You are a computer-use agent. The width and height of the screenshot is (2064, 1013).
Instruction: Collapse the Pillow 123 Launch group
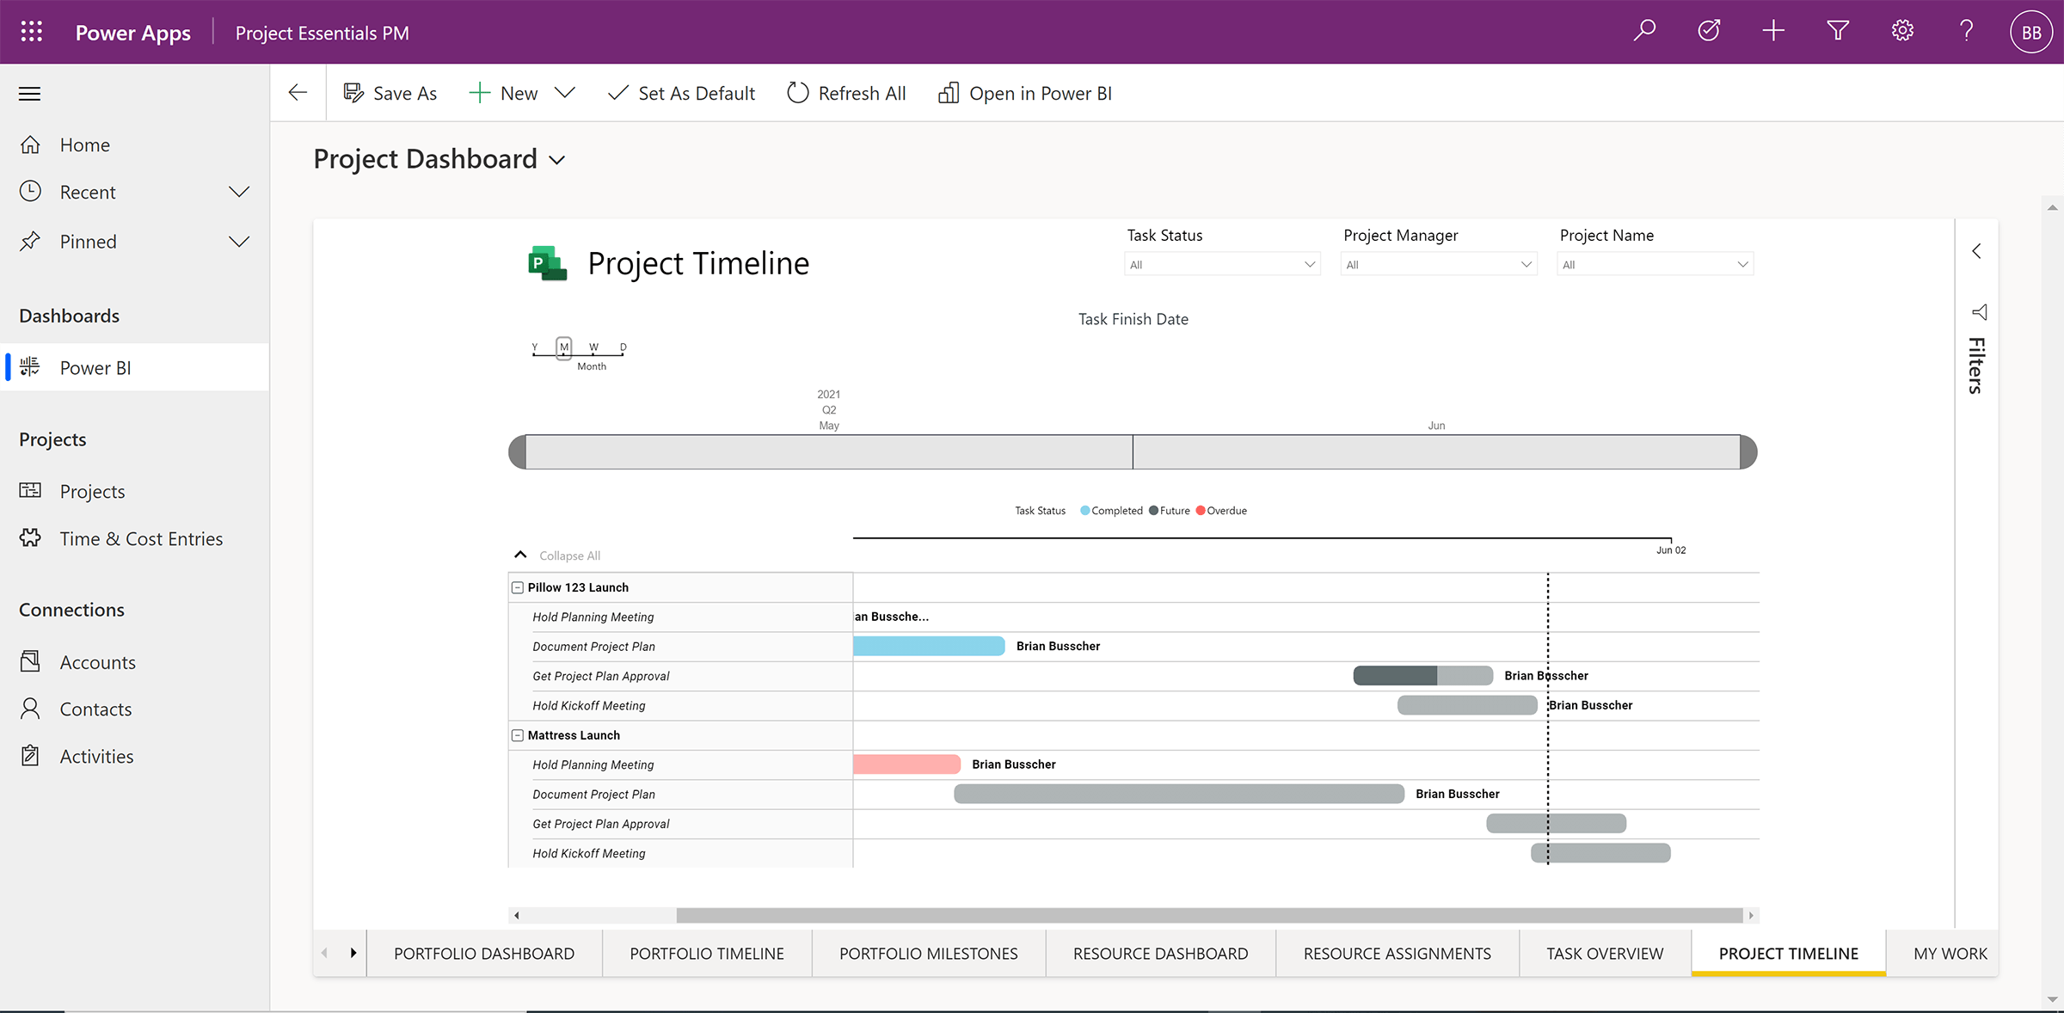[x=518, y=587]
